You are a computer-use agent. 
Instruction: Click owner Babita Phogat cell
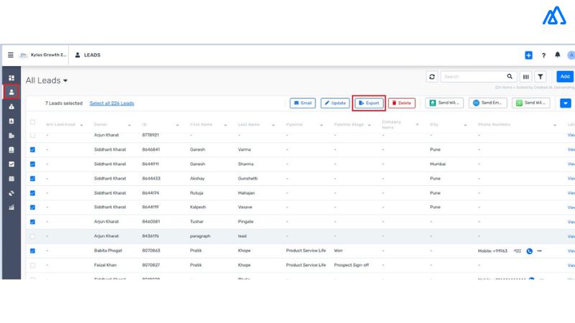click(x=108, y=251)
